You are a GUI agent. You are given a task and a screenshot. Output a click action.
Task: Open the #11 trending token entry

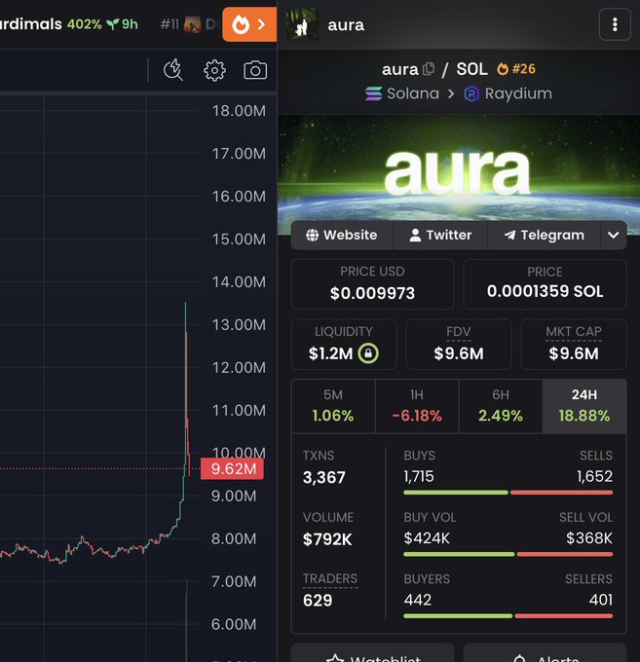(x=188, y=24)
